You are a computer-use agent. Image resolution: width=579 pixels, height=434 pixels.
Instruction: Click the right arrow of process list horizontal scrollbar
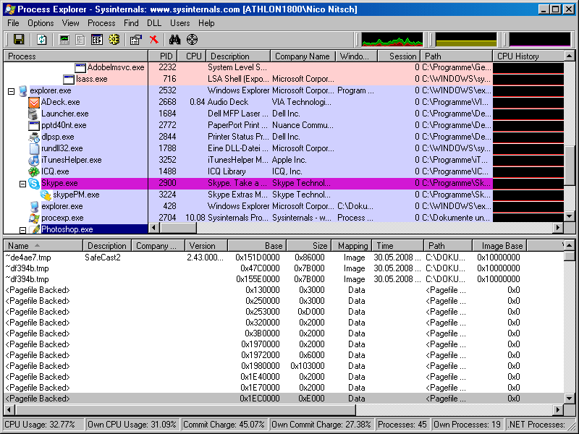[x=558, y=228]
